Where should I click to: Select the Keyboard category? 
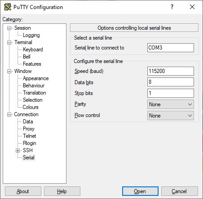(x=33, y=50)
